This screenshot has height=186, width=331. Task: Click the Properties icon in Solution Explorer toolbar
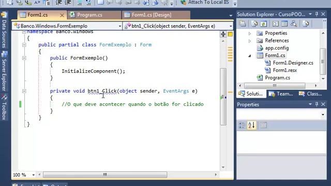tap(243, 24)
